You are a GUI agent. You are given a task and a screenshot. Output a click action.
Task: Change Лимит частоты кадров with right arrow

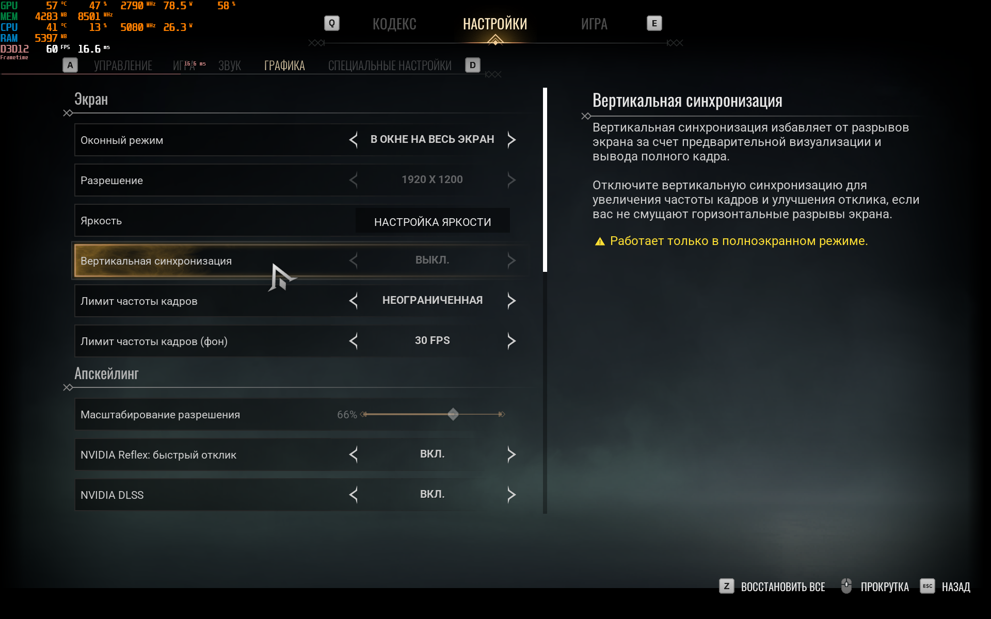(511, 301)
